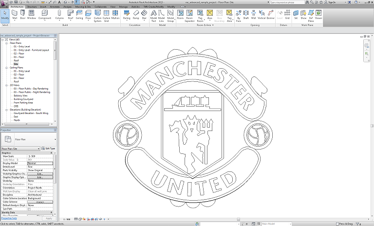Click the Set work plane tool
Viewport: 374px width, 226px height.
296,15
